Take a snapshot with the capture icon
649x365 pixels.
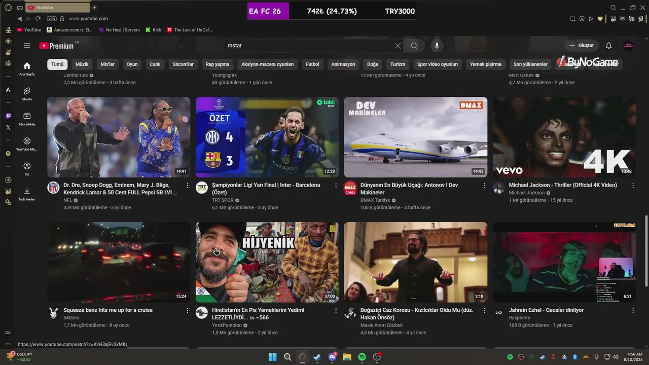pos(572,19)
